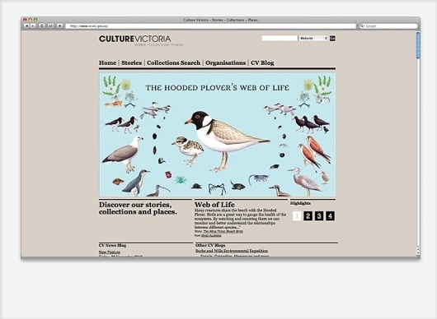
Task: Go forward with the browser forward arrow
Action: [33, 25]
